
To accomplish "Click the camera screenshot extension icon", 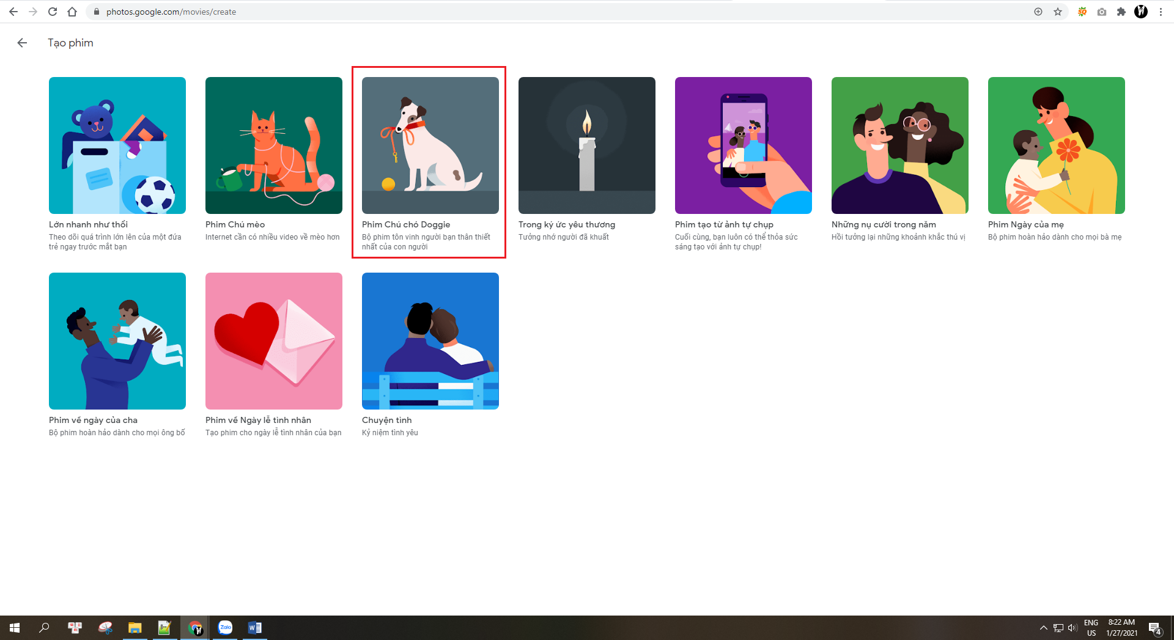I will [x=1102, y=11].
